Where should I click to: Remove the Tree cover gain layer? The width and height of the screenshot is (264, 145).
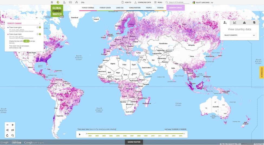click(38, 28)
